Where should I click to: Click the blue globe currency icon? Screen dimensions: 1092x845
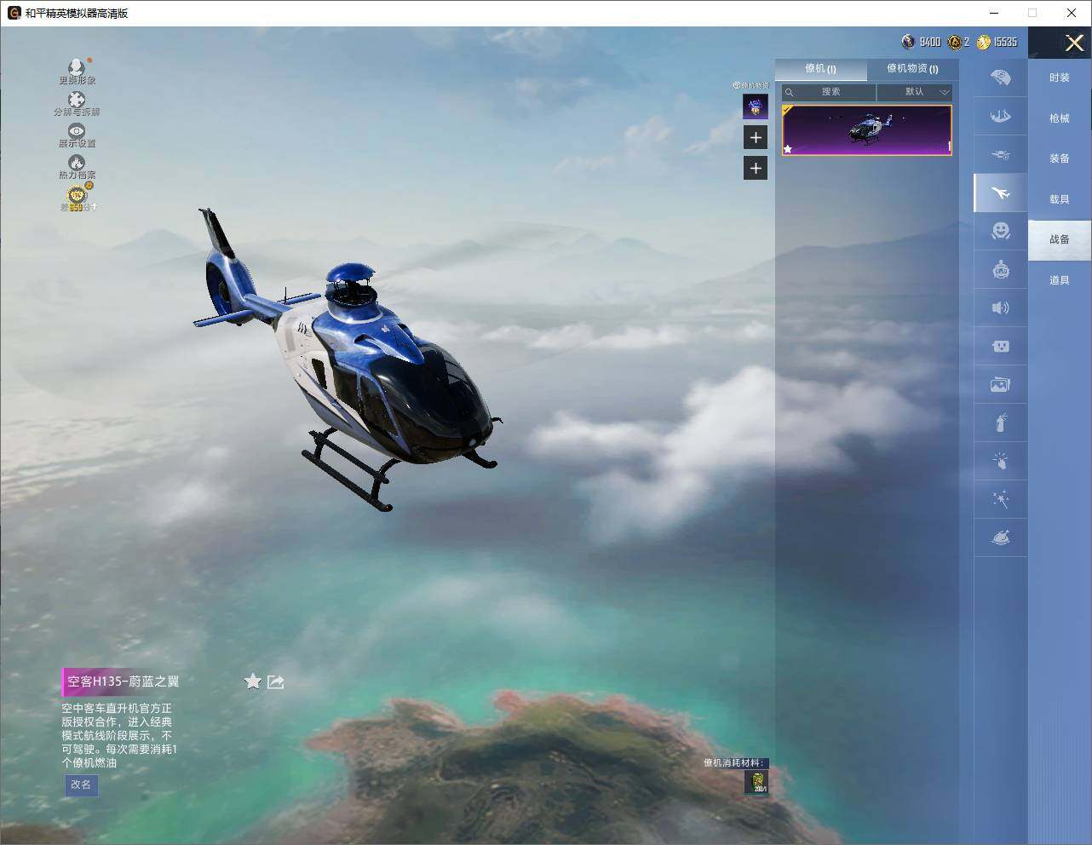coord(908,42)
